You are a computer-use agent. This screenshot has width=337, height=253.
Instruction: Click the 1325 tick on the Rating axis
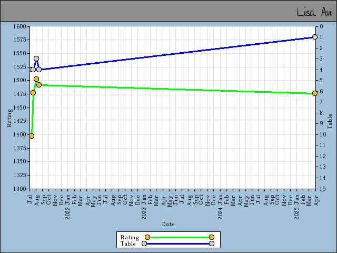(x=19, y=176)
